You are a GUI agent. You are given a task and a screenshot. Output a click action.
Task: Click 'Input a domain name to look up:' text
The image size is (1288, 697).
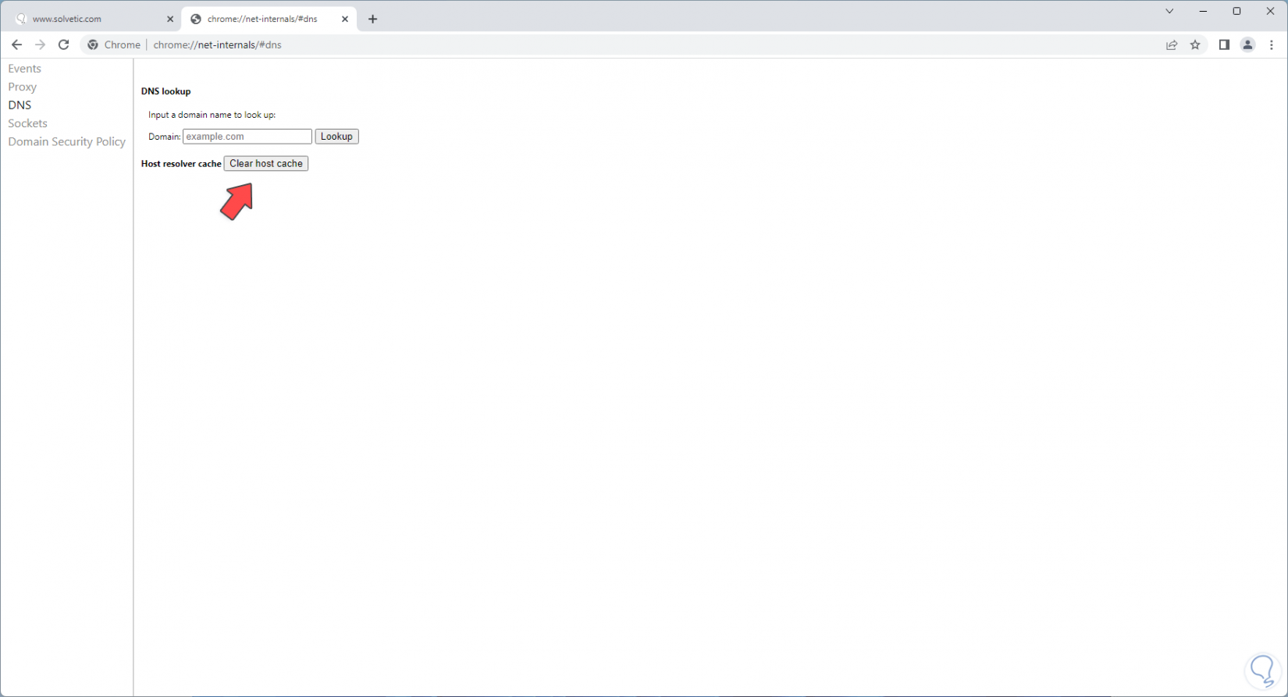coord(212,115)
